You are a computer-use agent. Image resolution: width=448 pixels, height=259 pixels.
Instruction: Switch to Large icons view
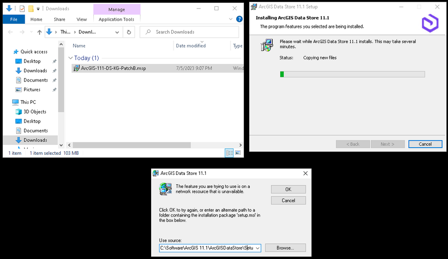[238, 153]
